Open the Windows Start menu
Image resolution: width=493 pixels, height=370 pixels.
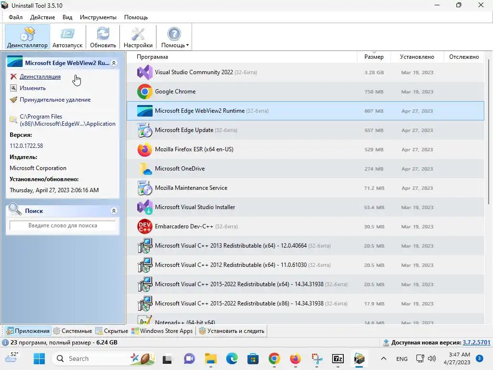39,358
